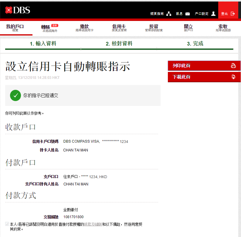Toggle the terms agreement checkbox
This screenshot has height=237, width=241.
[x=7, y=224]
